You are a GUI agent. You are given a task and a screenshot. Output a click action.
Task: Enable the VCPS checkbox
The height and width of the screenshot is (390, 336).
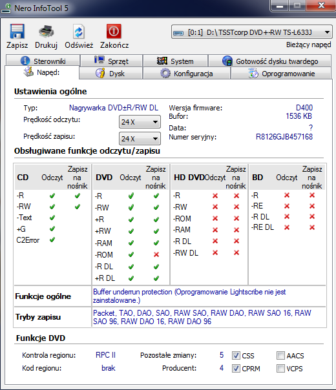[280, 368]
